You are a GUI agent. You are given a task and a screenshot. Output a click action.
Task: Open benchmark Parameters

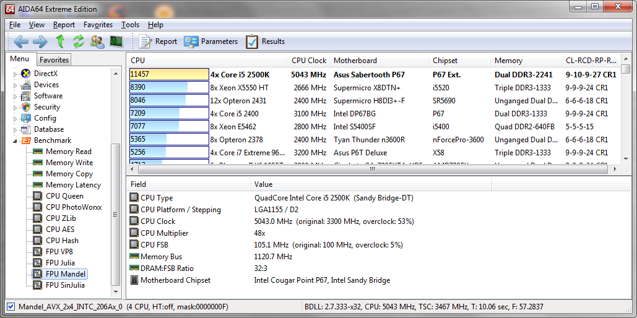coord(210,41)
